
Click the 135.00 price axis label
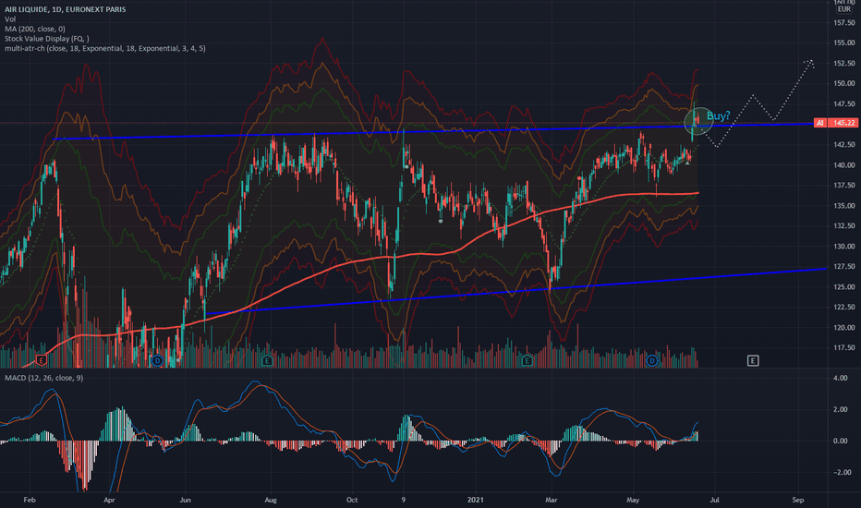click(x=844, y=205)
